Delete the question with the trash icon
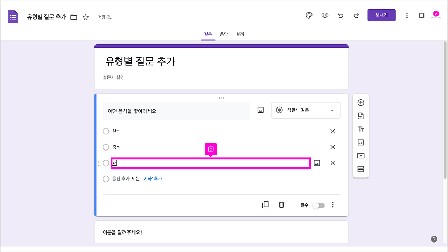 [281, 204]
